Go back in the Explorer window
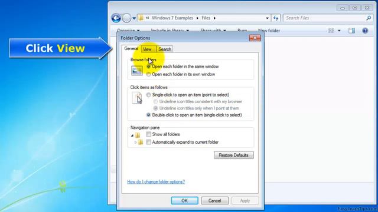This screenshot has height=212, width=378. point(116,18)
